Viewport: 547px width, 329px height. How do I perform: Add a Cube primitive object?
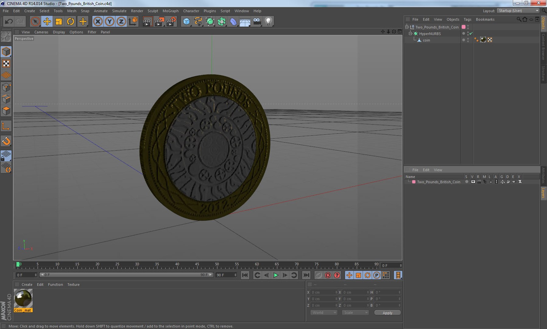coord(186,21)
